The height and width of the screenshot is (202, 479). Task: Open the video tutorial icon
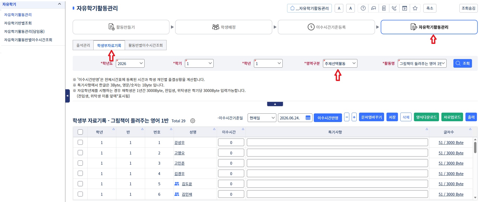[x=404, y=8]
